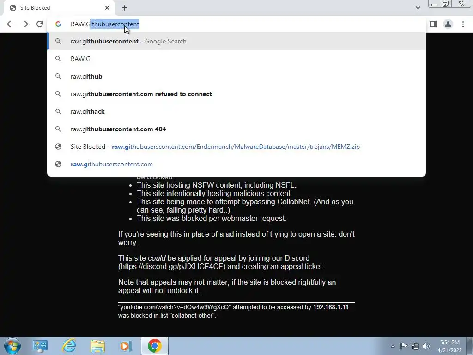This screenshot has height=355, width=473.
Task: Choose 'raw.githubusercontent - Google Search' suggestion
Action: tap(236, 41)
